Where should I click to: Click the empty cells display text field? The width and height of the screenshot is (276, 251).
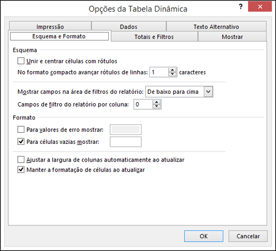point(126,142)
